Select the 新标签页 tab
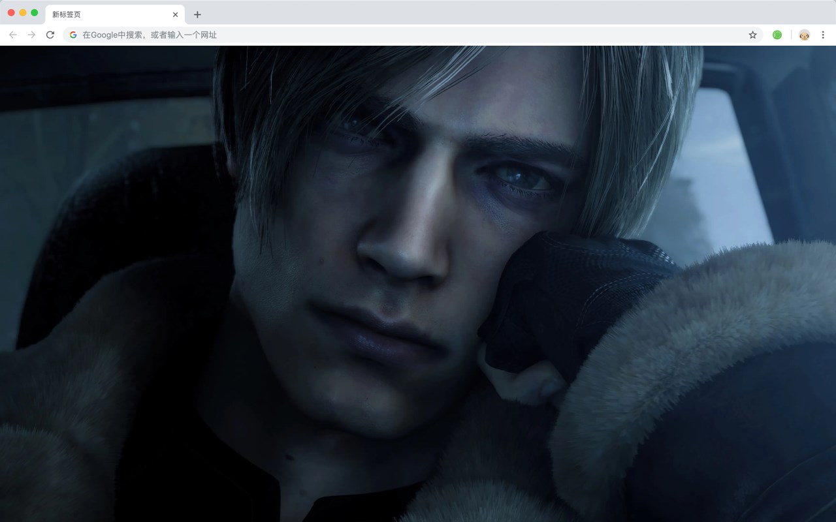This screenshot has width=836, height=522. [115, 14]
